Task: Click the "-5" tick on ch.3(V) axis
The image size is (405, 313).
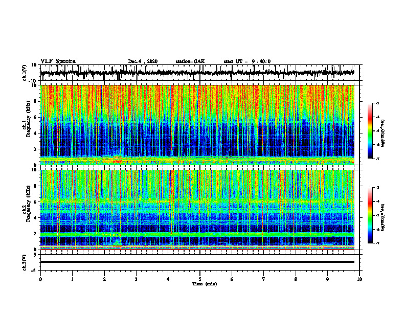Action: tap(34, 271)
